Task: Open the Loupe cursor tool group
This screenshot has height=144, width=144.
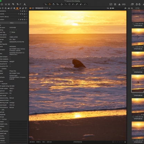Action: 54,4
